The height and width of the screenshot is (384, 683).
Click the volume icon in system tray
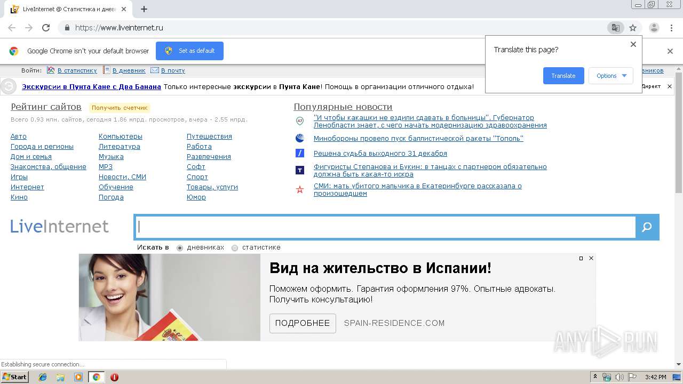619,377
